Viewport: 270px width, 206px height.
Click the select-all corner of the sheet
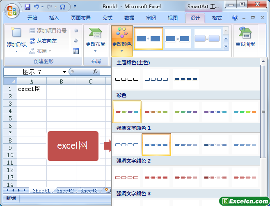click(x=10, y=81)
